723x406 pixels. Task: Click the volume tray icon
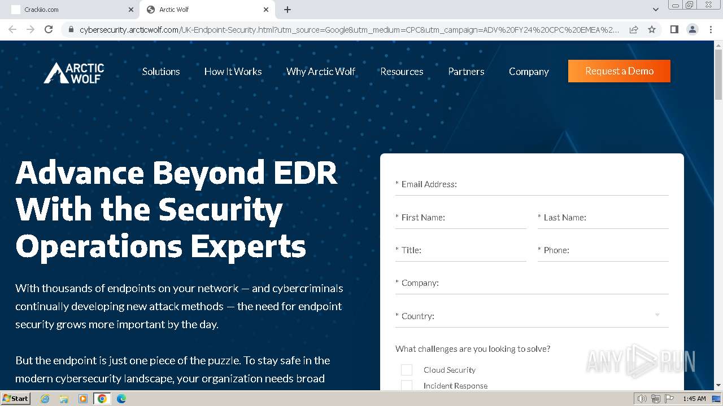tap(642, 399)
